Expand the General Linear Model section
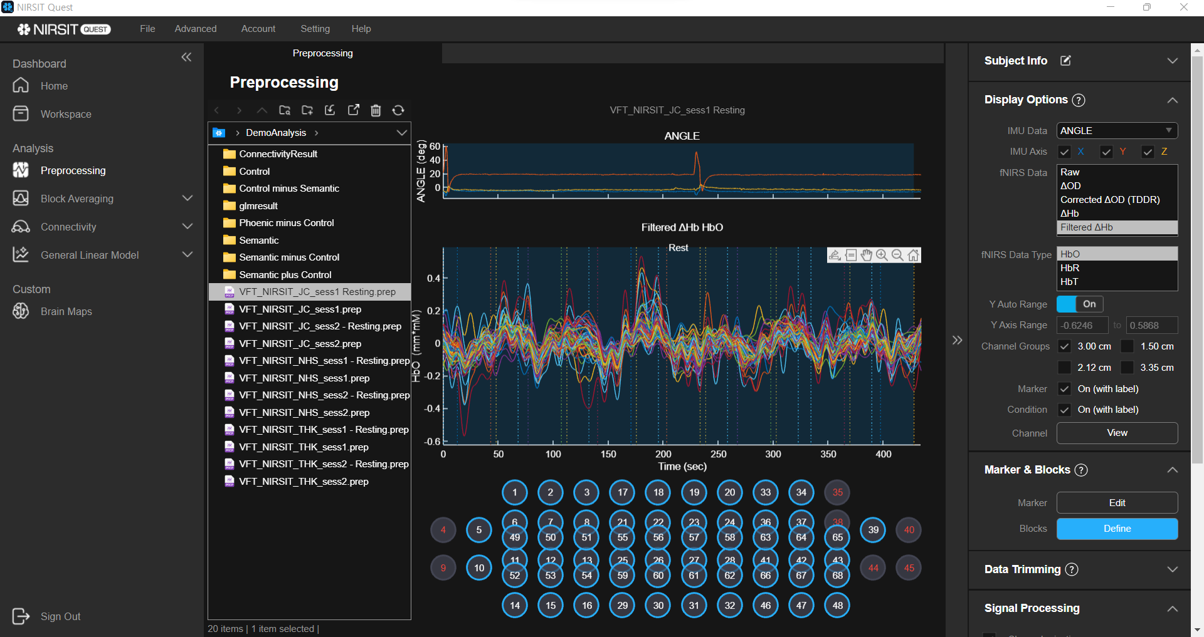The width and height of the screenshot is (1204, 637). pyautogui.click(x=187, y=255)
